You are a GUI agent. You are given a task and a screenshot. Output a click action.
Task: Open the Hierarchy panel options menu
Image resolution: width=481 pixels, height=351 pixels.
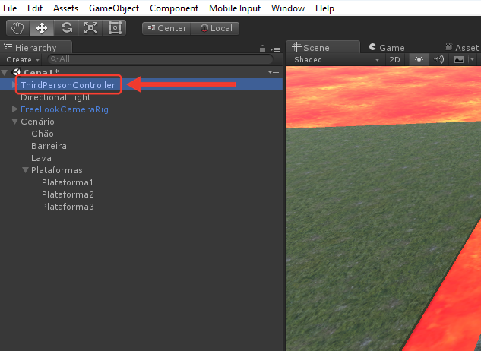(276, 49)
